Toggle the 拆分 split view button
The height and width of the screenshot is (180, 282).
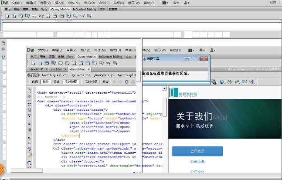(x=46, y=82)
